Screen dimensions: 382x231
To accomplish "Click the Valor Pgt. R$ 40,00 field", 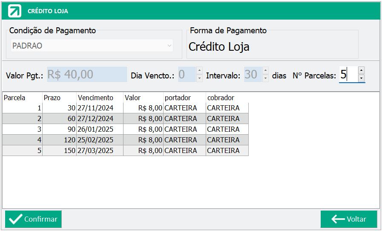I will [x=87, y=75].
